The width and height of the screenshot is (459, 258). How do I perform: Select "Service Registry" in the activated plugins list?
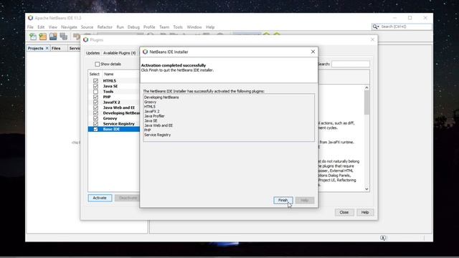pos(158,135)
